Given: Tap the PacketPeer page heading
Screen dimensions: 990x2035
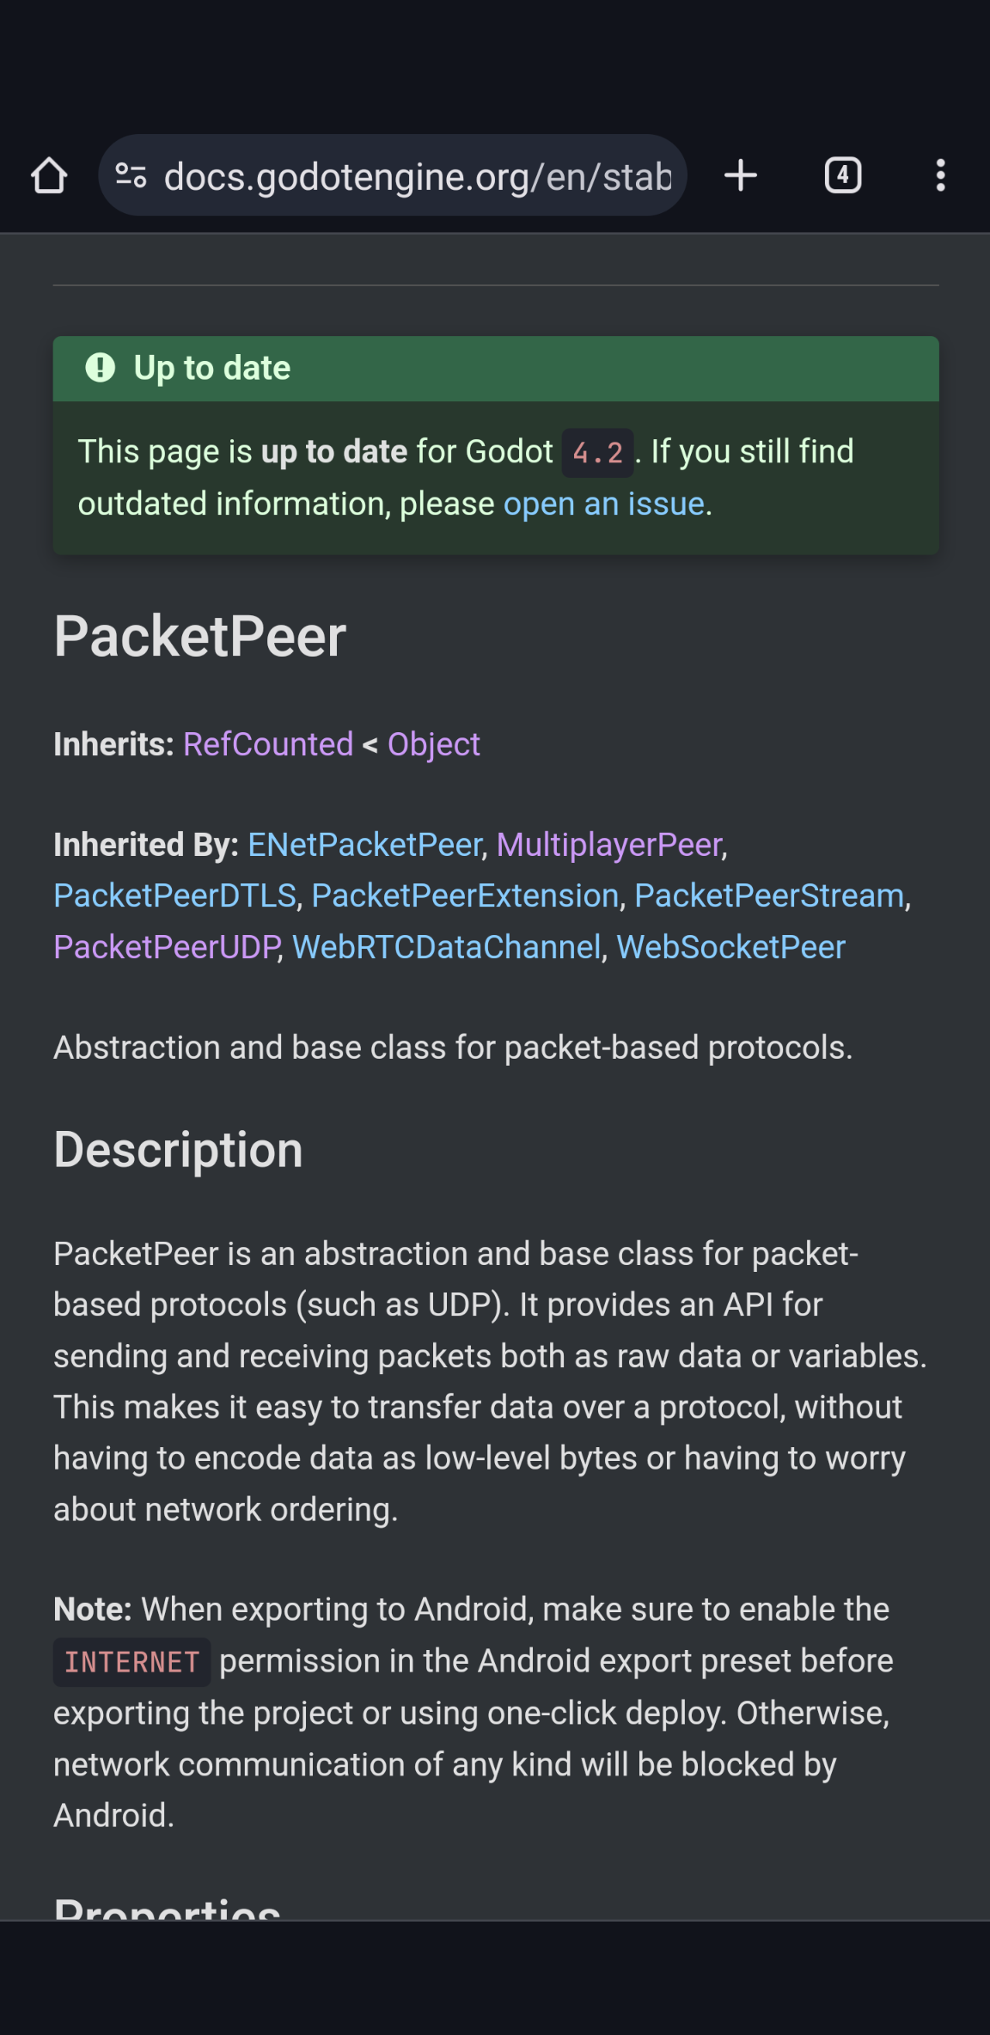Looking at the screenshot, I should (x=200, y=637).
